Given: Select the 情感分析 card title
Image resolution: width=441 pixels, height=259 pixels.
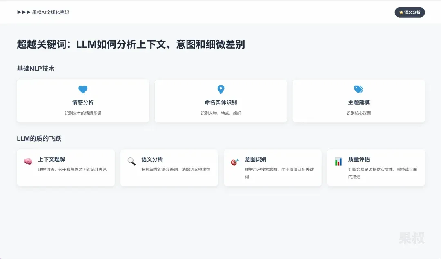Looking at the screenshot, I should [83, 102].
